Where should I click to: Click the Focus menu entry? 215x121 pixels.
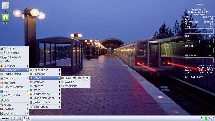tap(14, 105)
